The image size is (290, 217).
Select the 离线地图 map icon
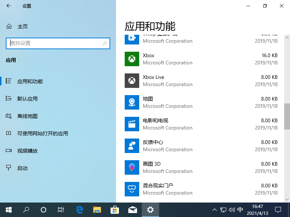pos(8,116)
